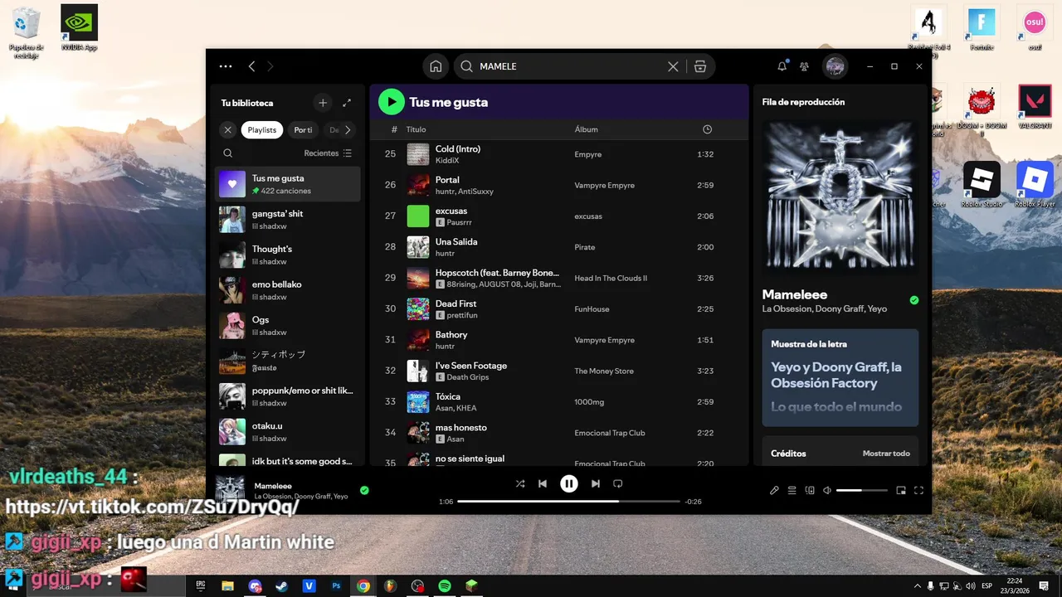Open the Thought's playlist
This screenshot has height=597, width=1062.
point(288,255)
